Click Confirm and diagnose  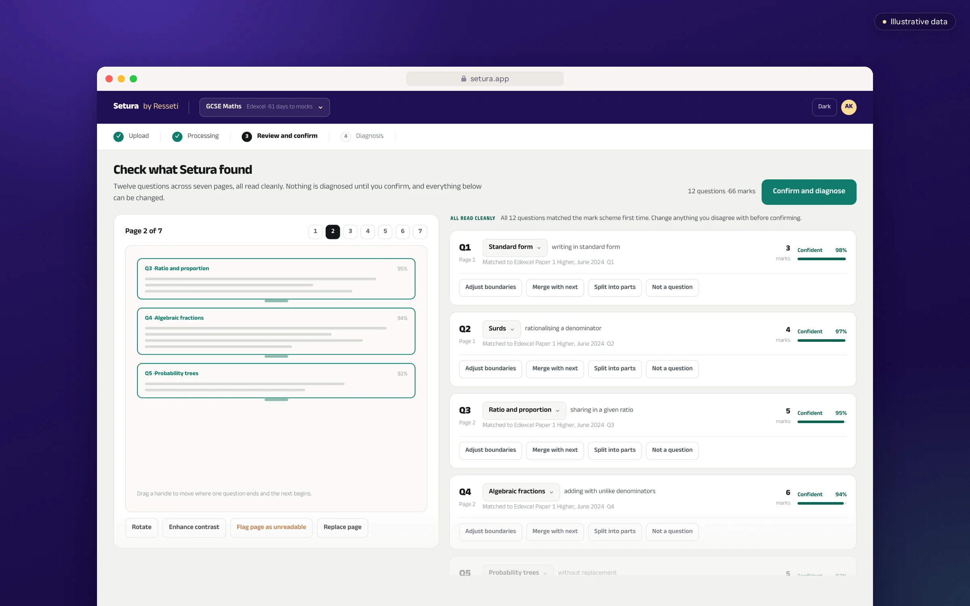pos(809,191)
